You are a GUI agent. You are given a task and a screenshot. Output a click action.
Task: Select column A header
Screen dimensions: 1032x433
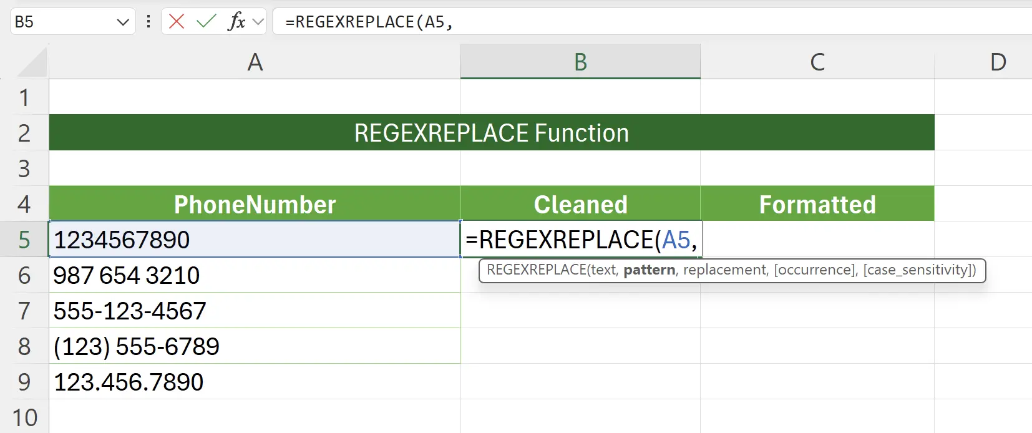tap(255, 62)
